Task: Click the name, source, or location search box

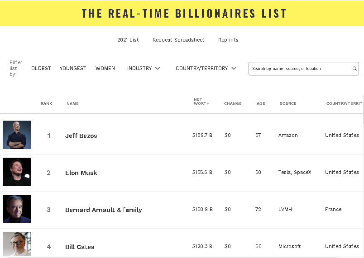Action: tap(301, 69)
